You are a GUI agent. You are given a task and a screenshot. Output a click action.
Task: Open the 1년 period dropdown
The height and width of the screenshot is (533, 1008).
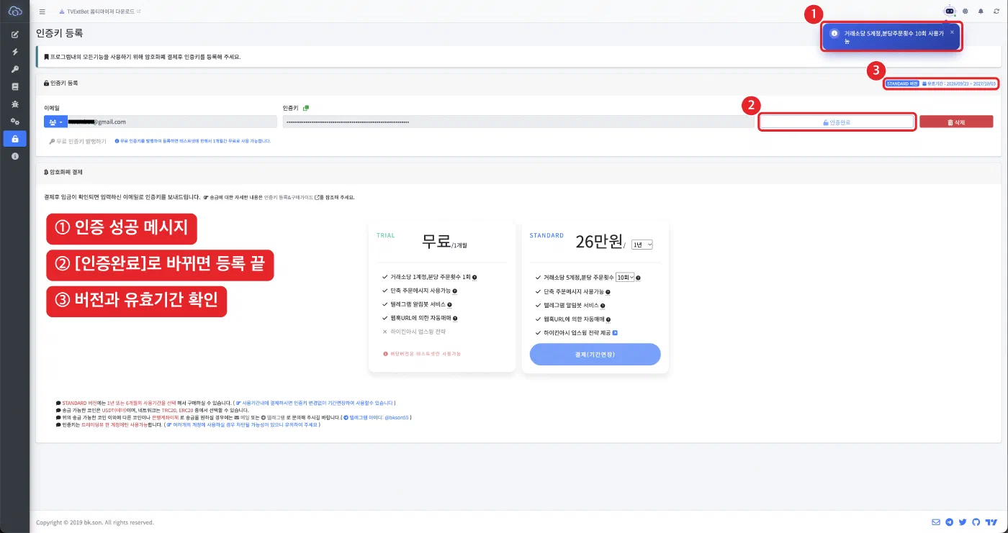(x=642, y=245)
